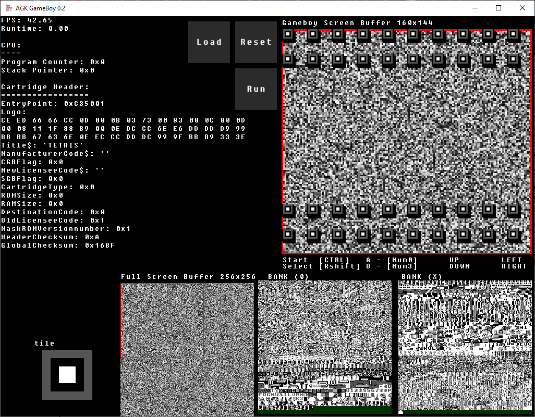535x417 pixels.
Task: Click the Full Screen Buffer 256x256 view
Action: 187,350
